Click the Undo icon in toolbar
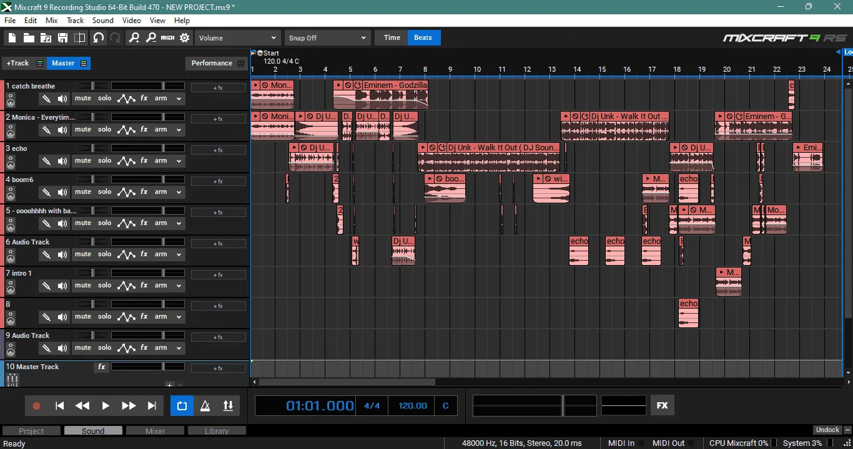 [99, 38]
